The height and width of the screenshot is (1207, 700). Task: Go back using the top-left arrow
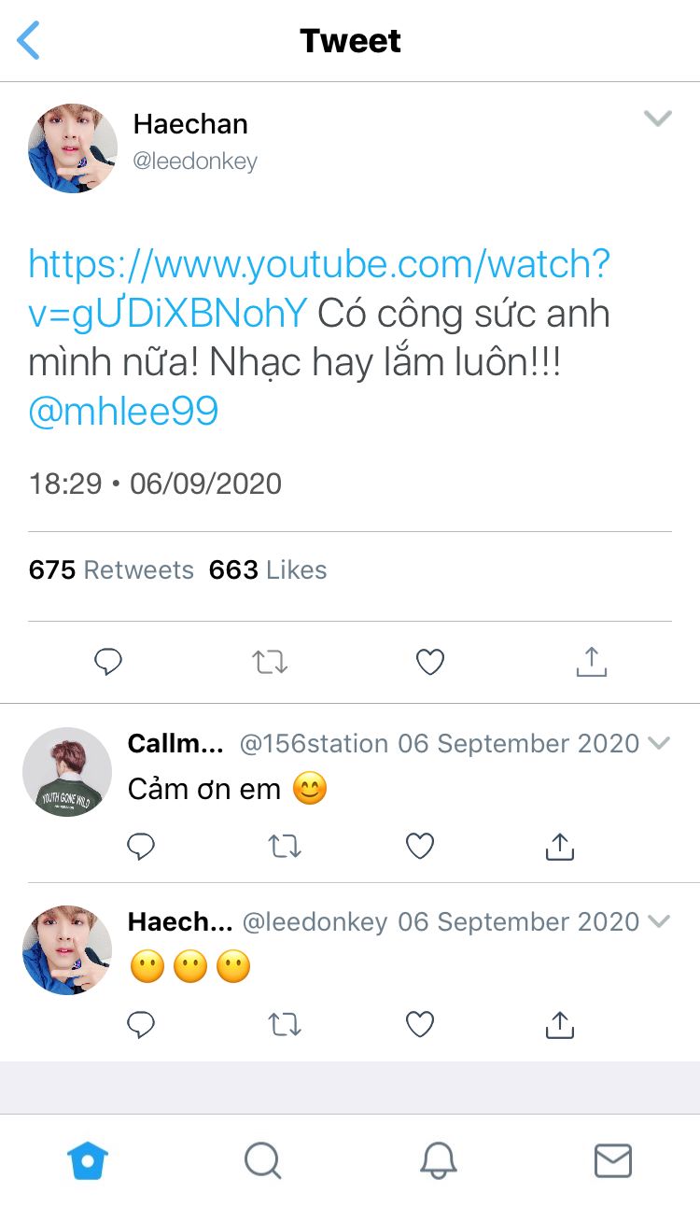[x=29, y=41]
